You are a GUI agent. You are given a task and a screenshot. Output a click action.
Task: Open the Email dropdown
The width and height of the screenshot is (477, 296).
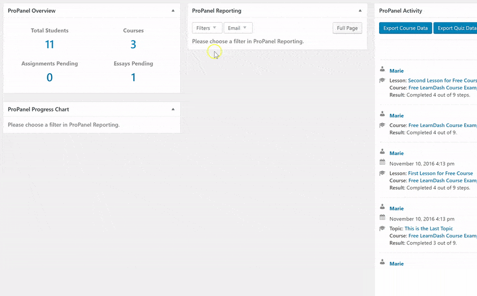click(238, 28)
